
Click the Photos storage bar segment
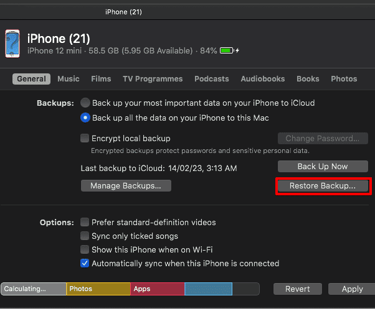pos(98,289)
